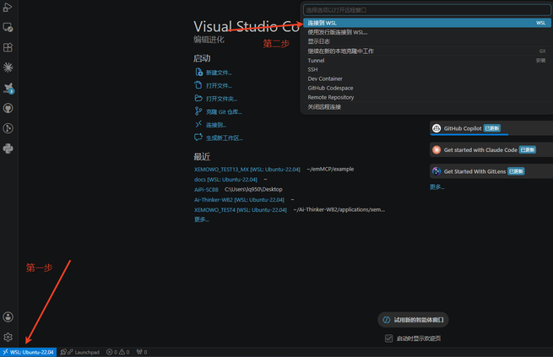Click 新建文件 link
Image resolution: width=553 pixels, height=357 pixels.
tap(219, 73)
